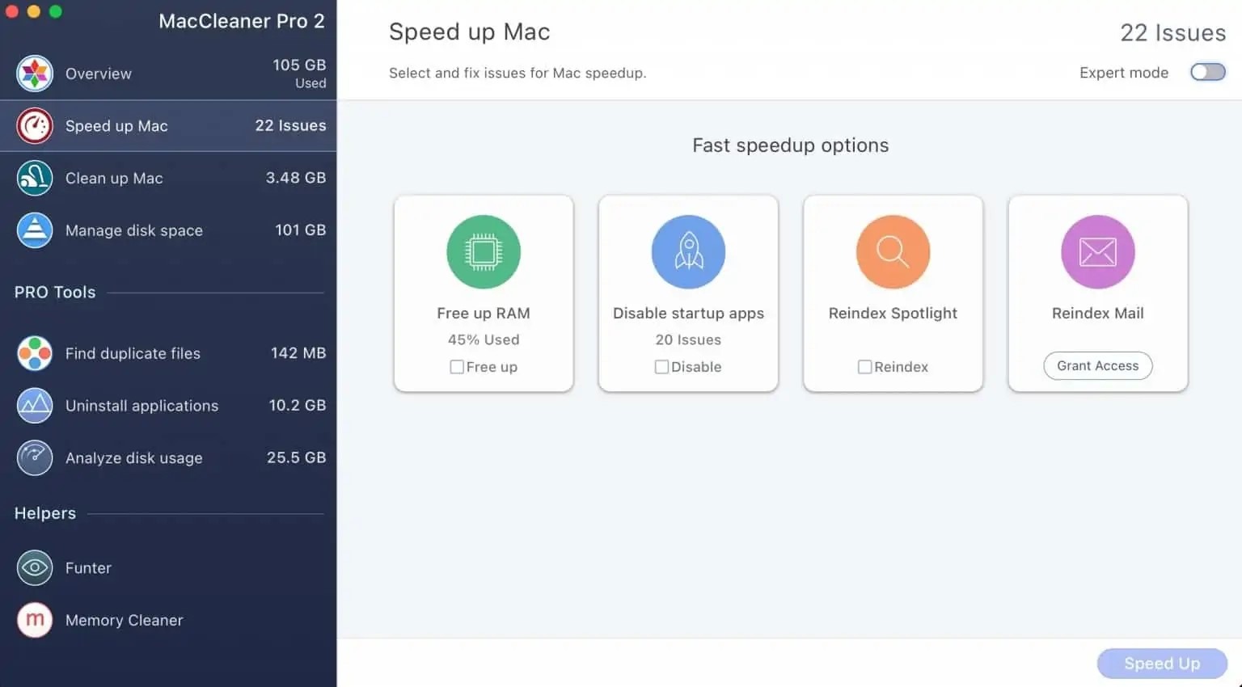
Task: Click the Speed Up button
Action: (x=1162, y=664)
